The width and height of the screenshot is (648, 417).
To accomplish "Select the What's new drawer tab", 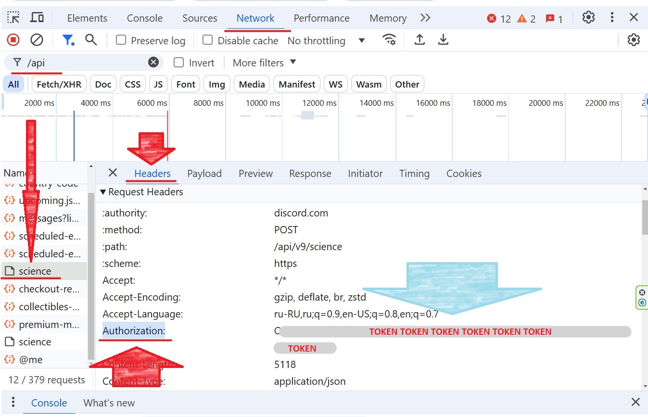I will pos(109,403).
